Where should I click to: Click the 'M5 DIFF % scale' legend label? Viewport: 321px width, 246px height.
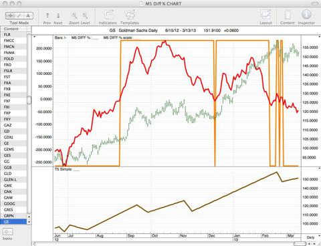point(118,37)
